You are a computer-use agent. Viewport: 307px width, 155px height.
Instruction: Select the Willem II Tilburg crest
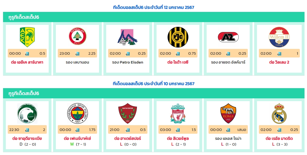point(279,37)
